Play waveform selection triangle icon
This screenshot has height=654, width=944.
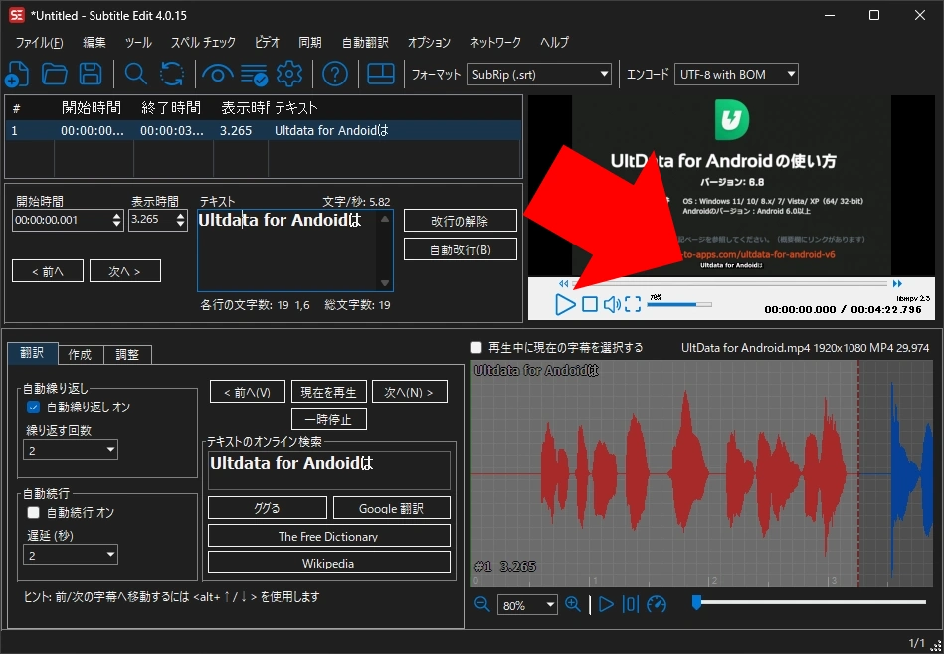click(x=606, y=604)
